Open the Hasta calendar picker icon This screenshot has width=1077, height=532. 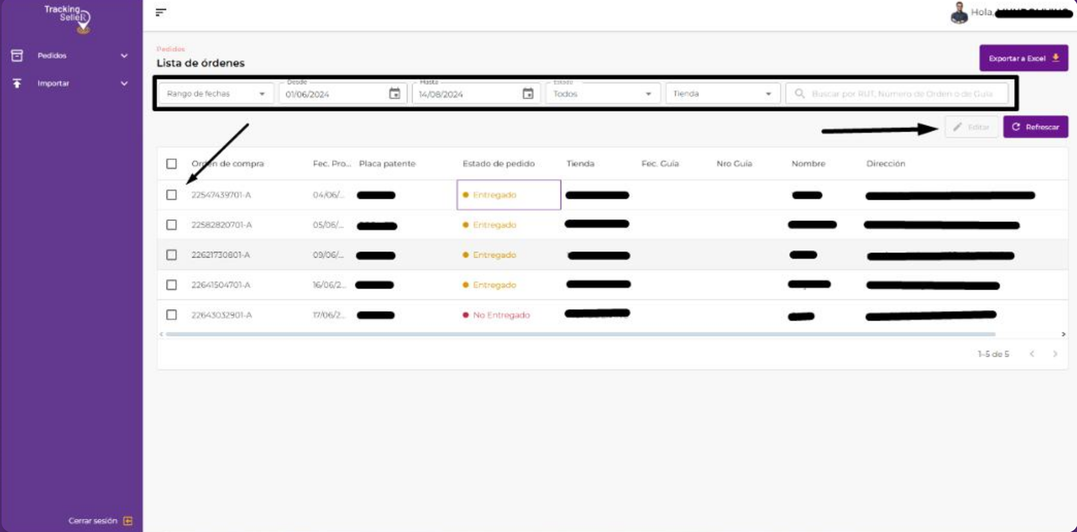(x=528, y=93)
